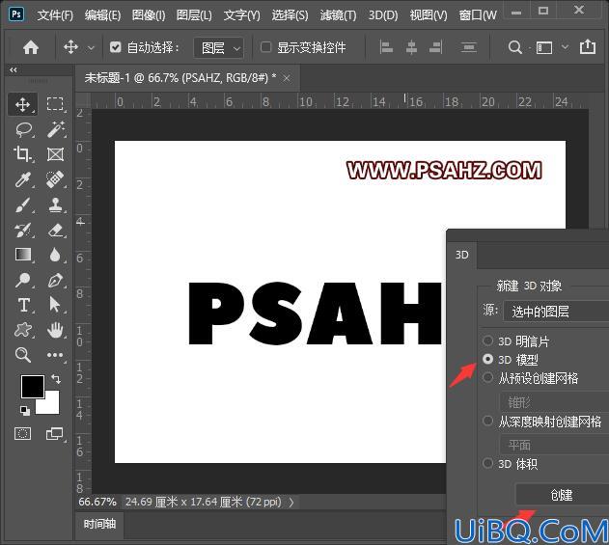Select the Crop tool

tap(23, 154)
